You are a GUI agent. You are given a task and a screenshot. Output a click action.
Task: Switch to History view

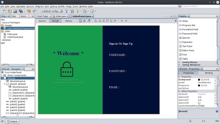[x=69, y=21]
